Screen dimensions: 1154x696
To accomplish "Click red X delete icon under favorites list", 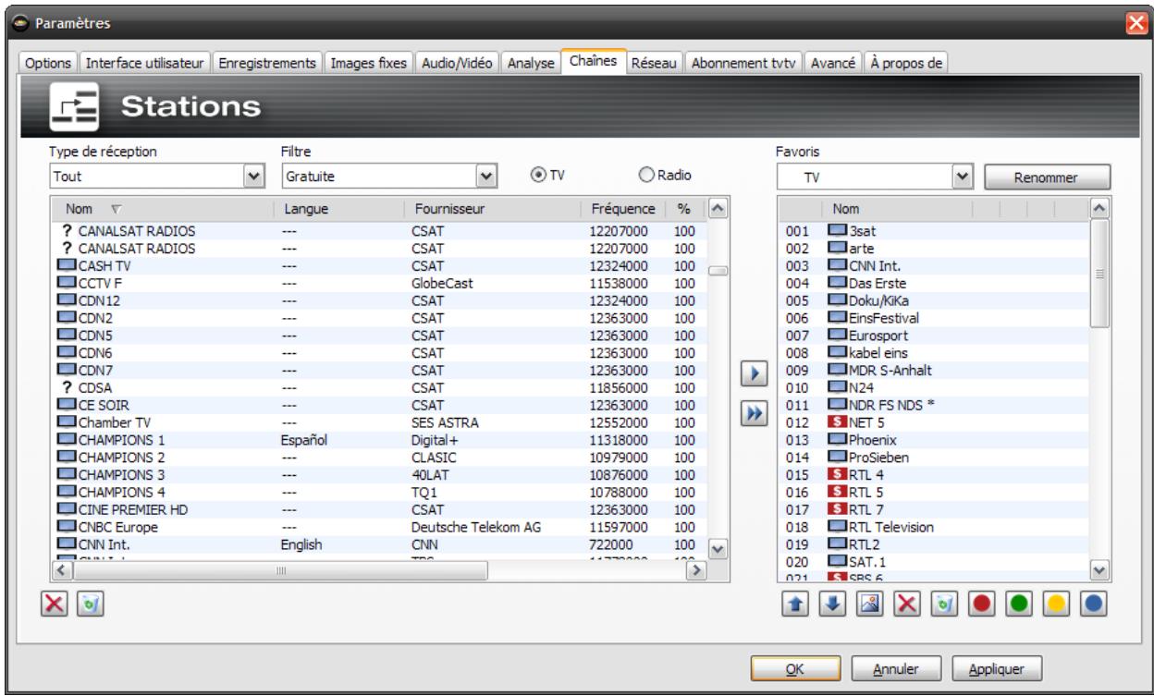I will [x=909, y=604].
